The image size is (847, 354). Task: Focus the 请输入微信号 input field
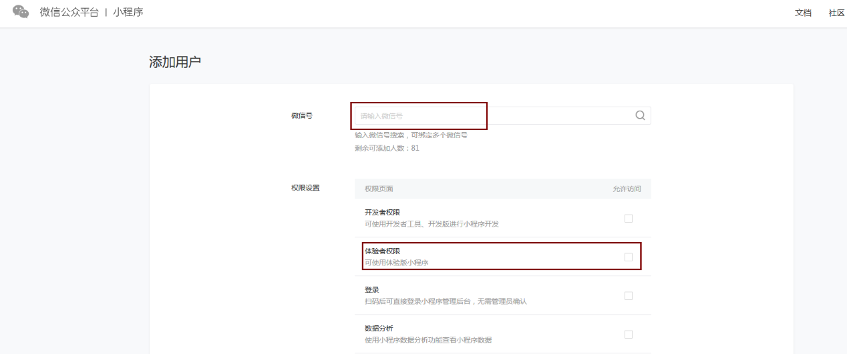tap(494, 115)
